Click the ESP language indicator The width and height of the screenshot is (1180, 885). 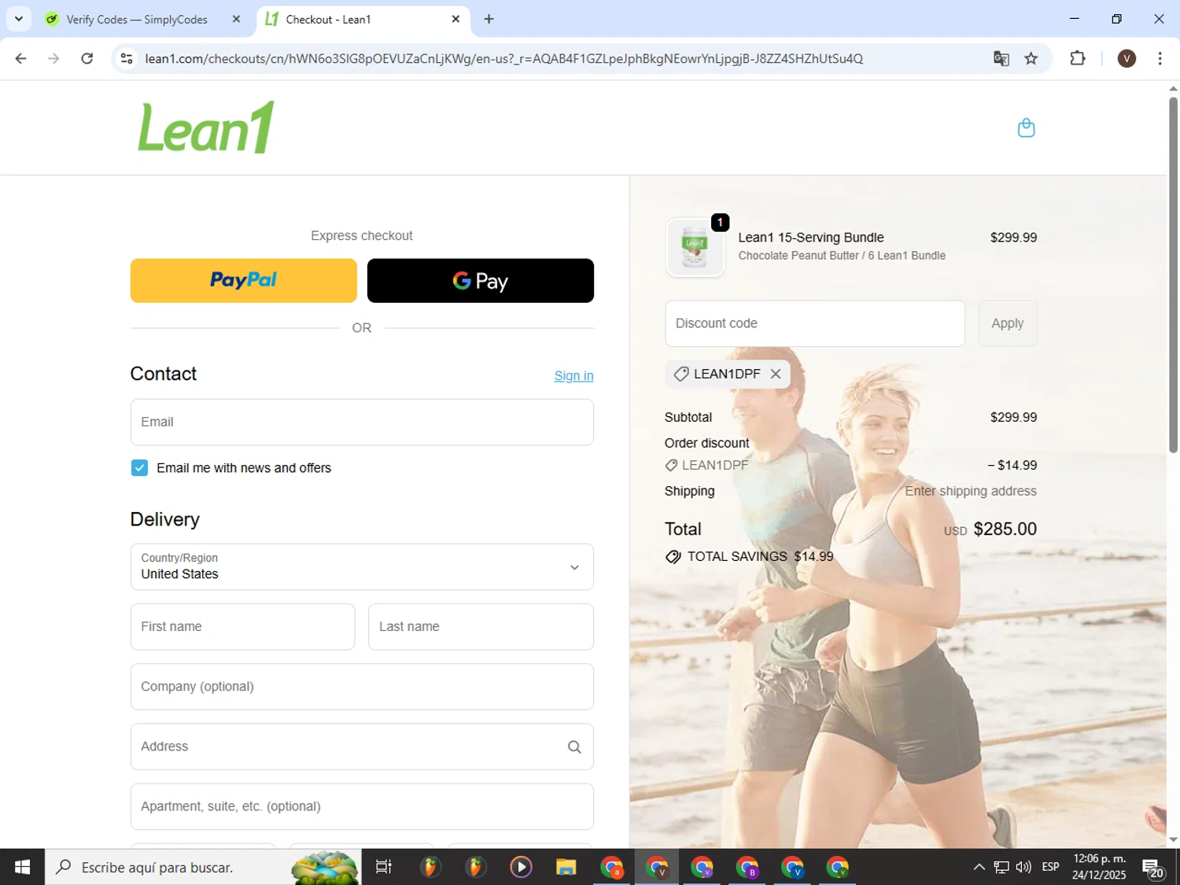[1050, 867]
